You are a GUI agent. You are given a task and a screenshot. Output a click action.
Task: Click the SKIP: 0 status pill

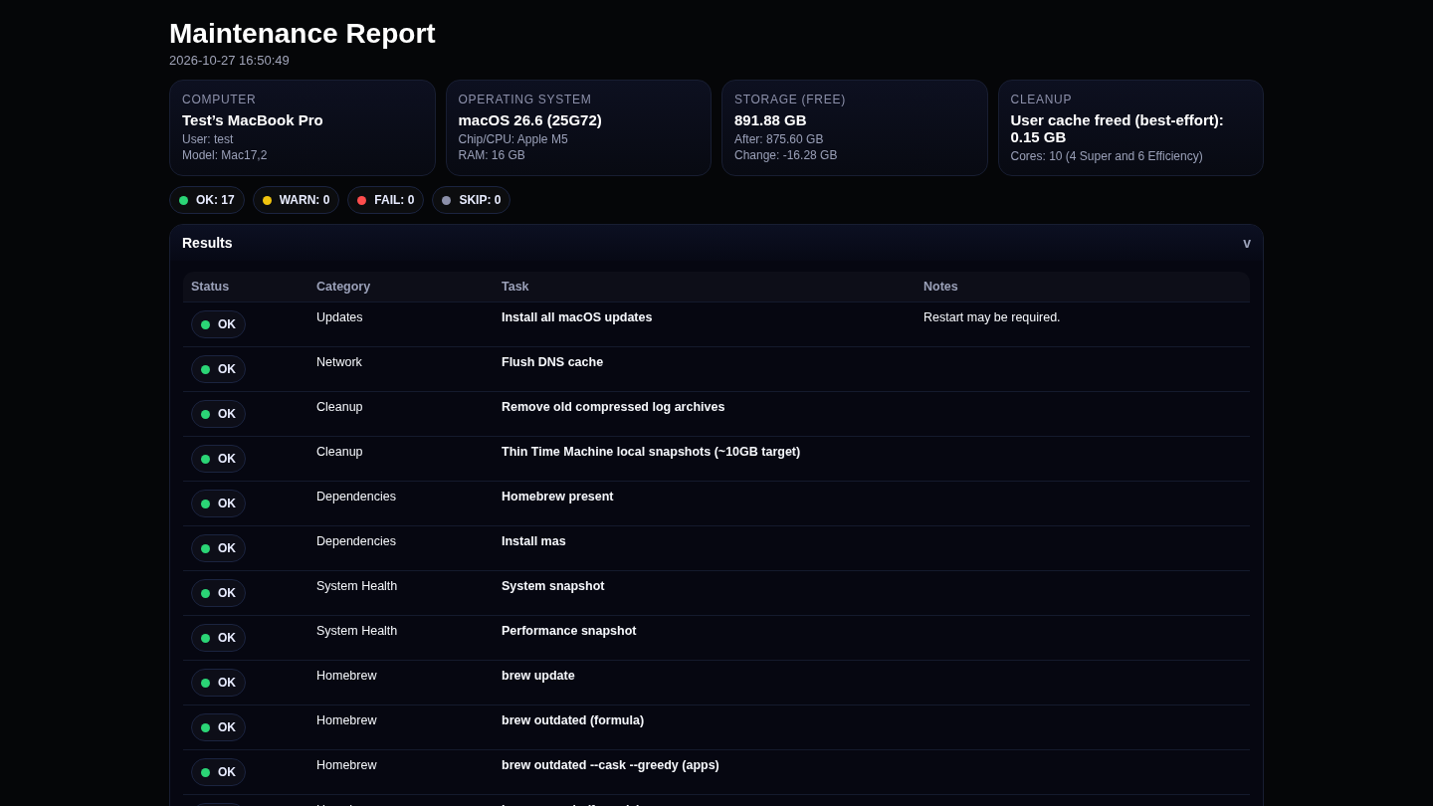[471, 200]
